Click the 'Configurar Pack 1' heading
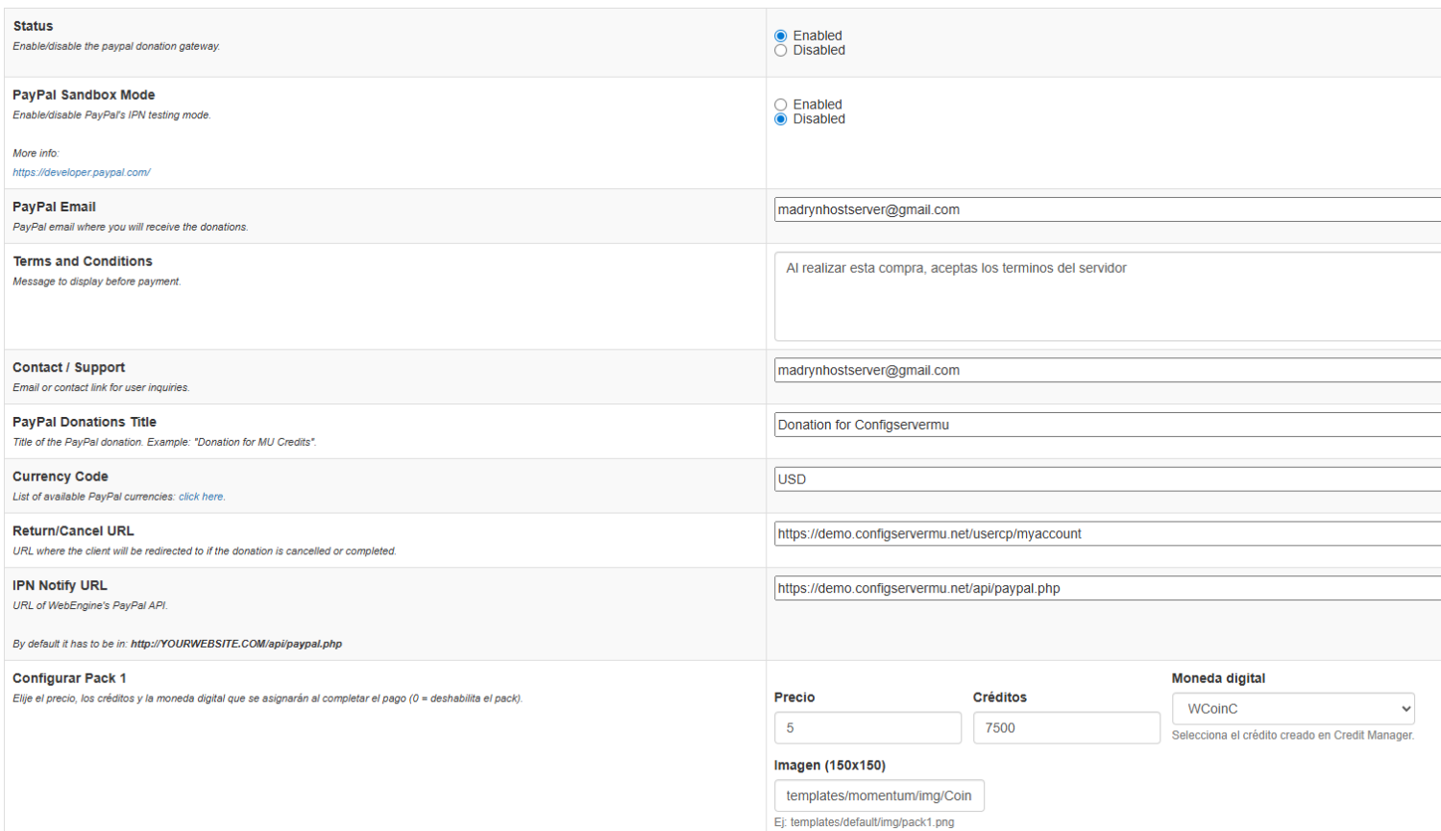The width and height of the screenshot is (1441, 831). 69,678
